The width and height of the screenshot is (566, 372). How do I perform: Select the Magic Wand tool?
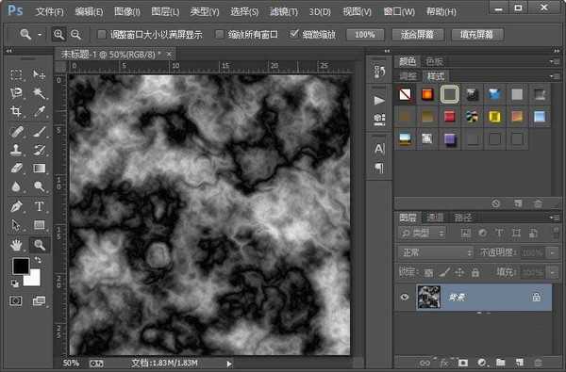click(x=39, y=93)
